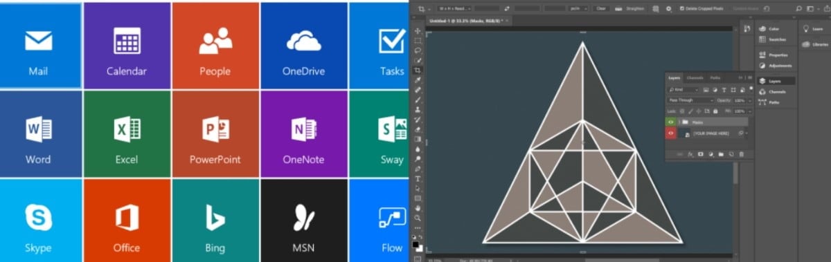Select the Move tool in the toolbar
This screenshot has width=831, height=262.
click(418, 31)
